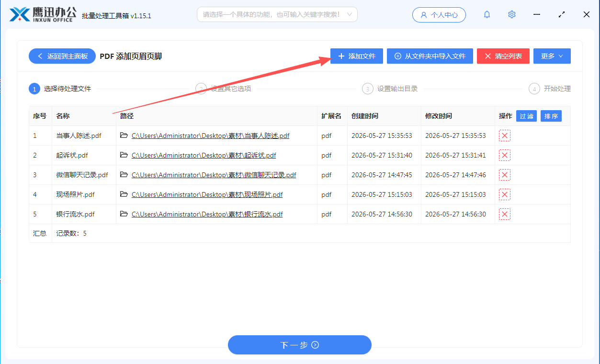Click created time 2026-05-27 15:31:40
This screenshot has height=364, width=600.
[x=382, y=155]
